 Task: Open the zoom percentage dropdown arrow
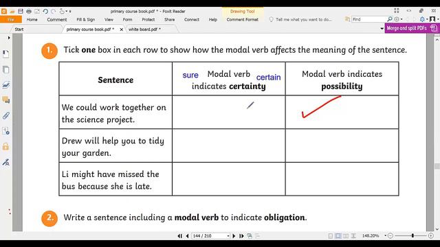click(385, 236)
